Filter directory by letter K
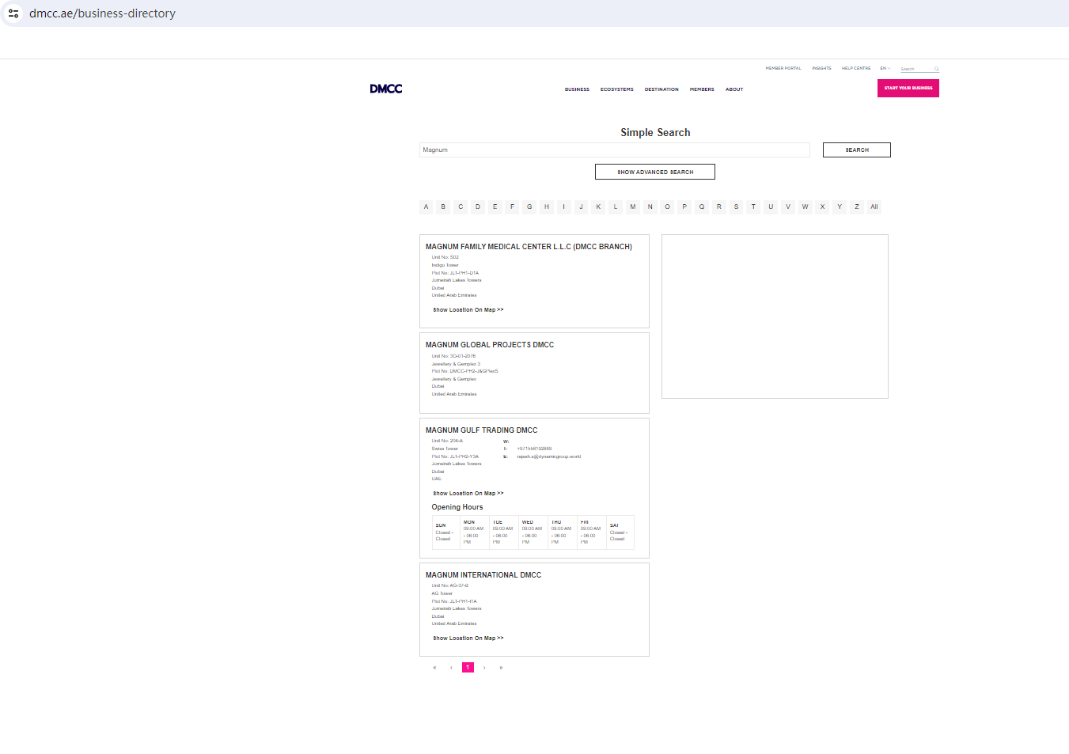Image resolution: width=1069 pixels, height=754 pixels. point(598,207)
